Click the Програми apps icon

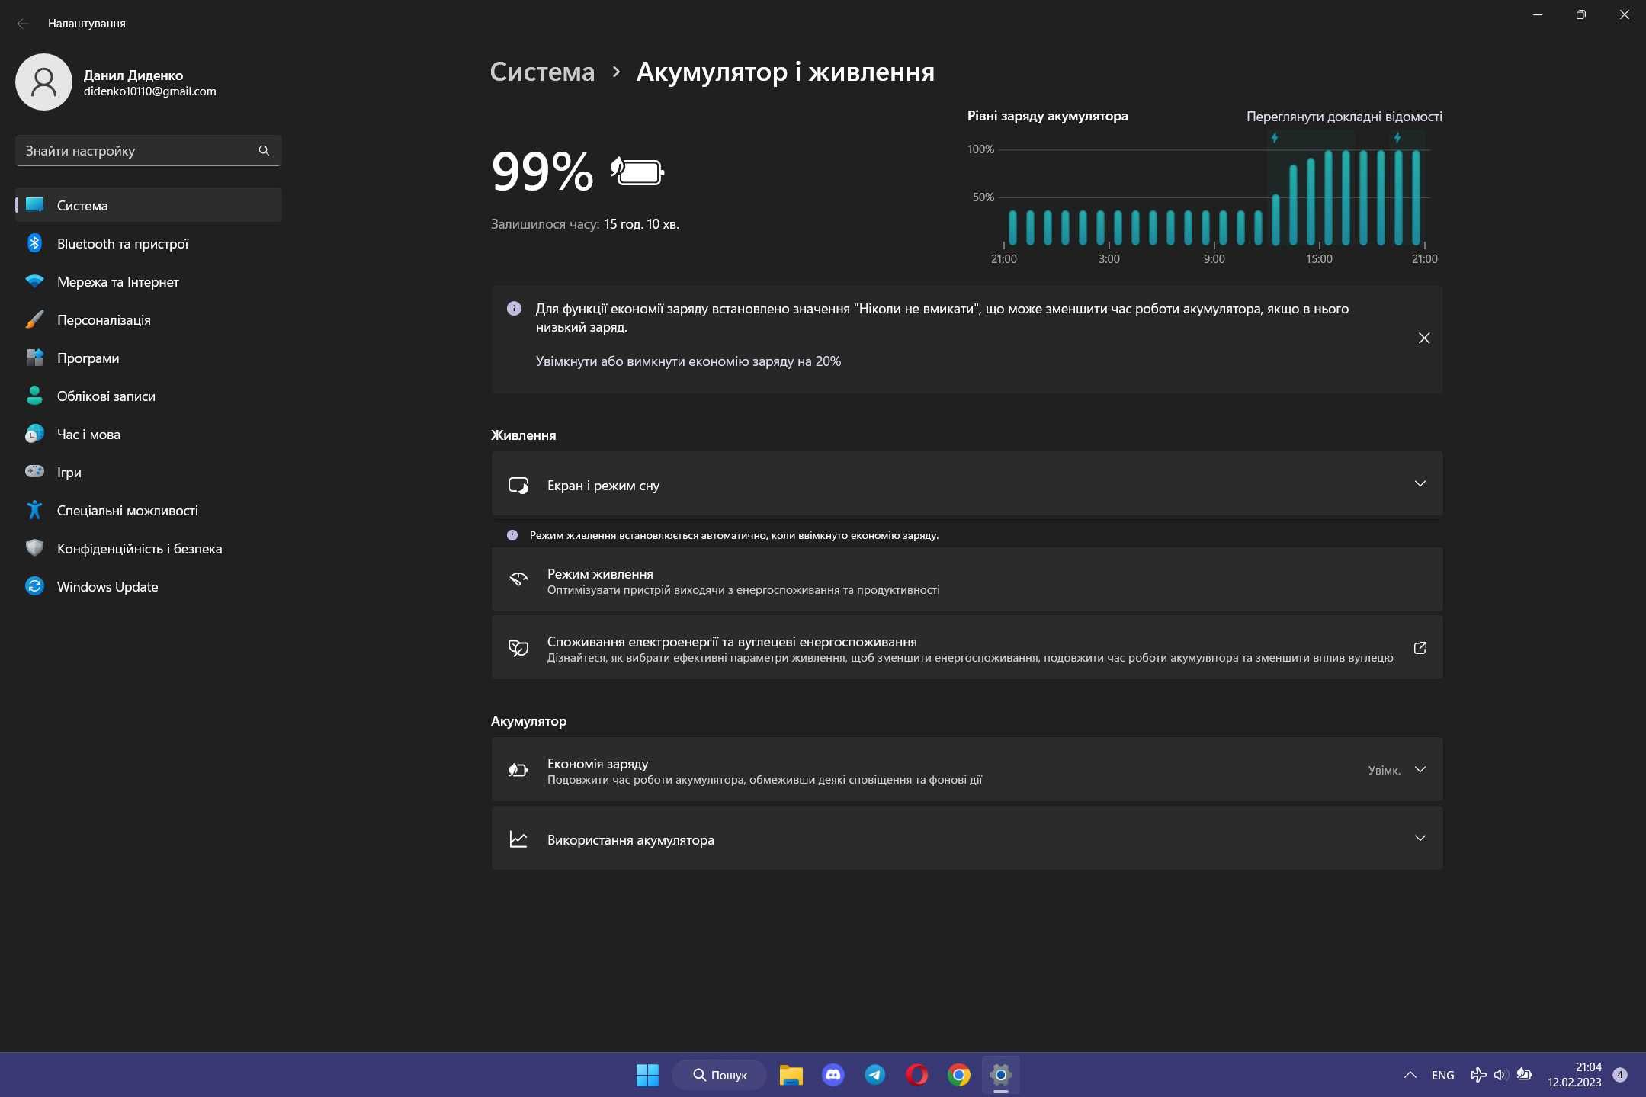pyautogui.click(x=34, y=358)
